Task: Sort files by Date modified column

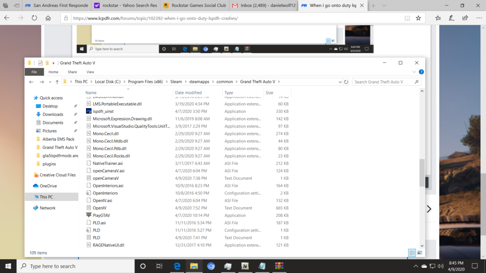Action: [x=188, y=92]
